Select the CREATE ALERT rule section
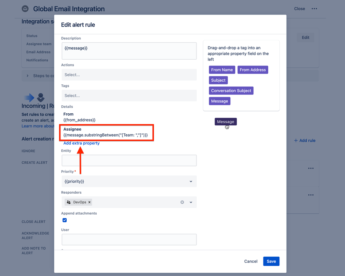This screenshot has width=345, height=276. tap(35, 163)
